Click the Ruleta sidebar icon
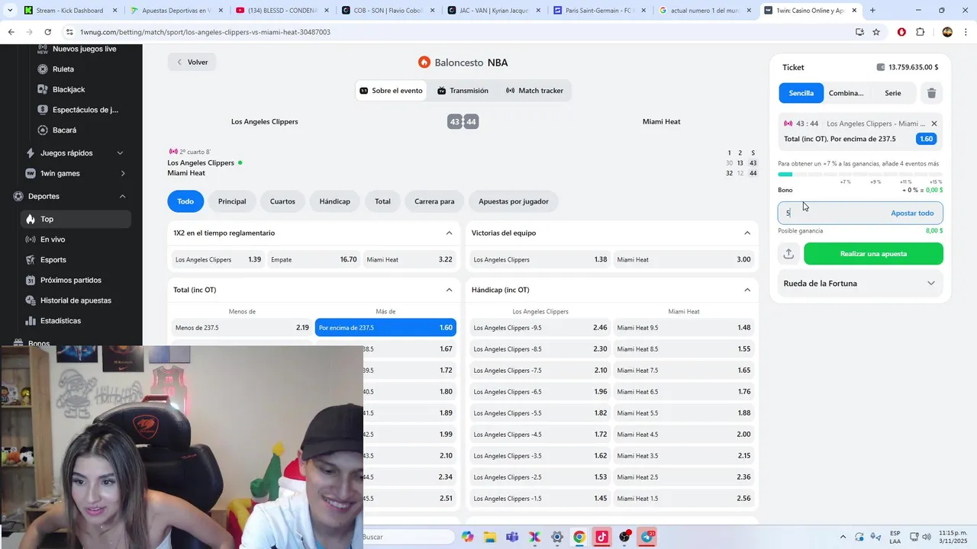This screenshot has width=977, height=549. (43, 69)
